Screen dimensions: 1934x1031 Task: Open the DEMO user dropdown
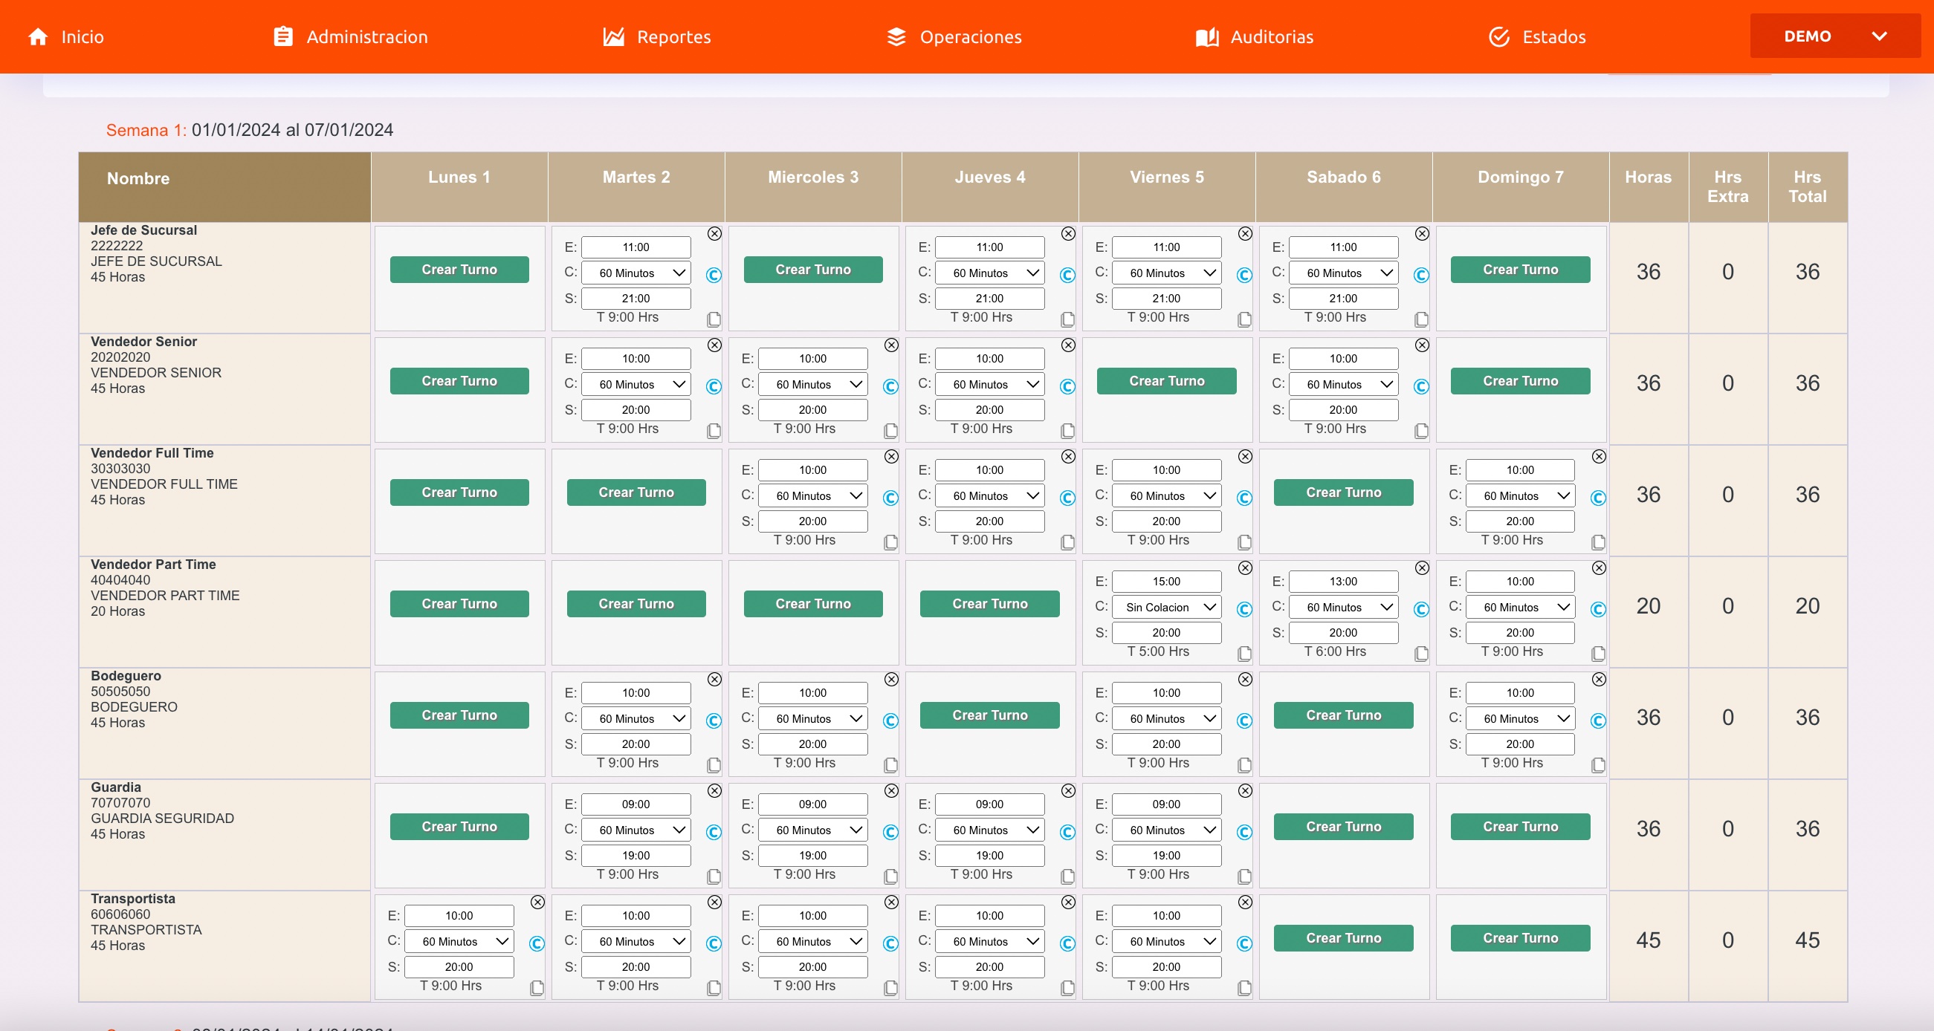coord(1834,36)
